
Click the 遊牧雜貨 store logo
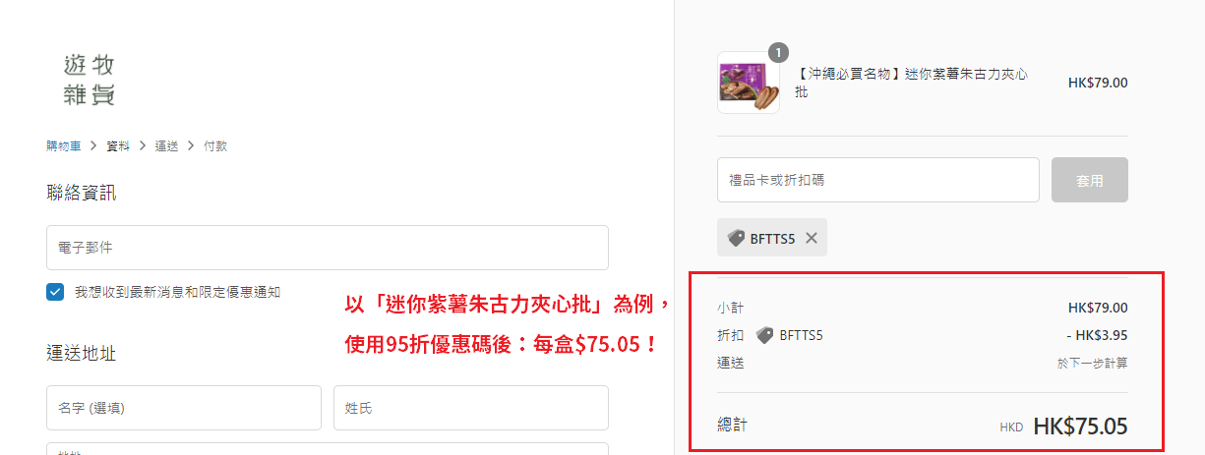click(x=90, y=80)
